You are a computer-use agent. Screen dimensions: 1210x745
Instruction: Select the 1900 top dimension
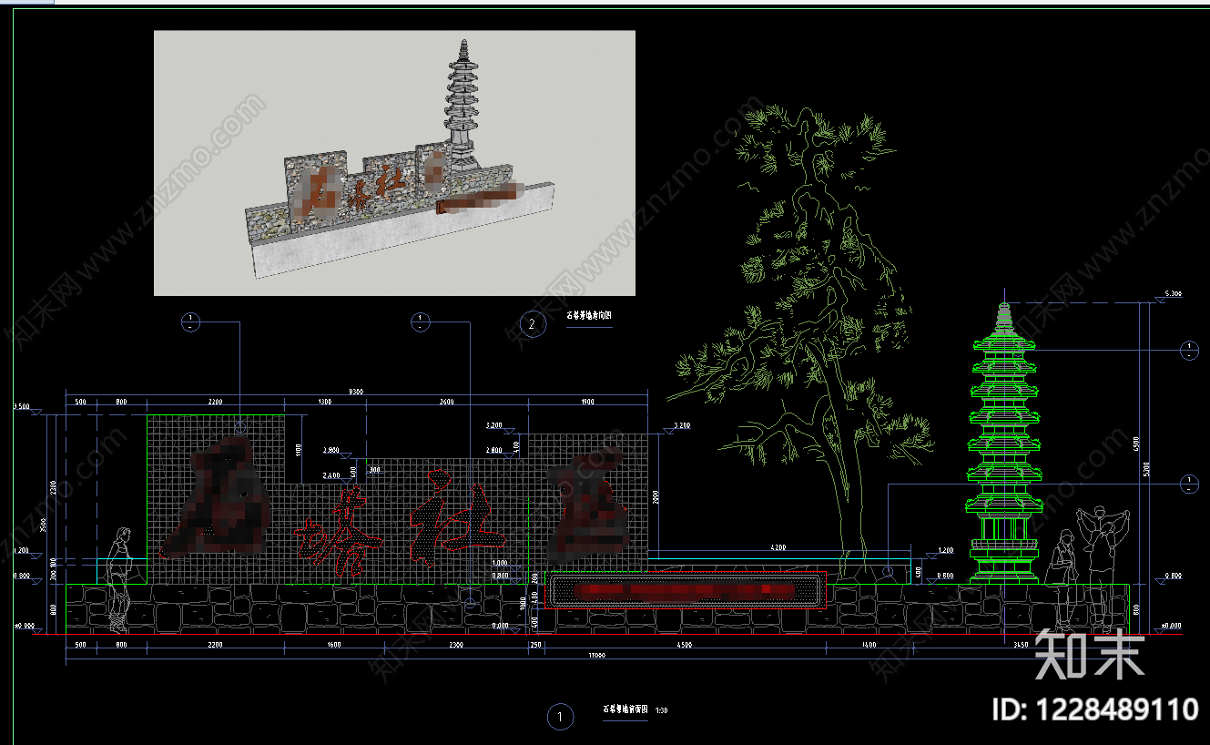tap(587, 402)
